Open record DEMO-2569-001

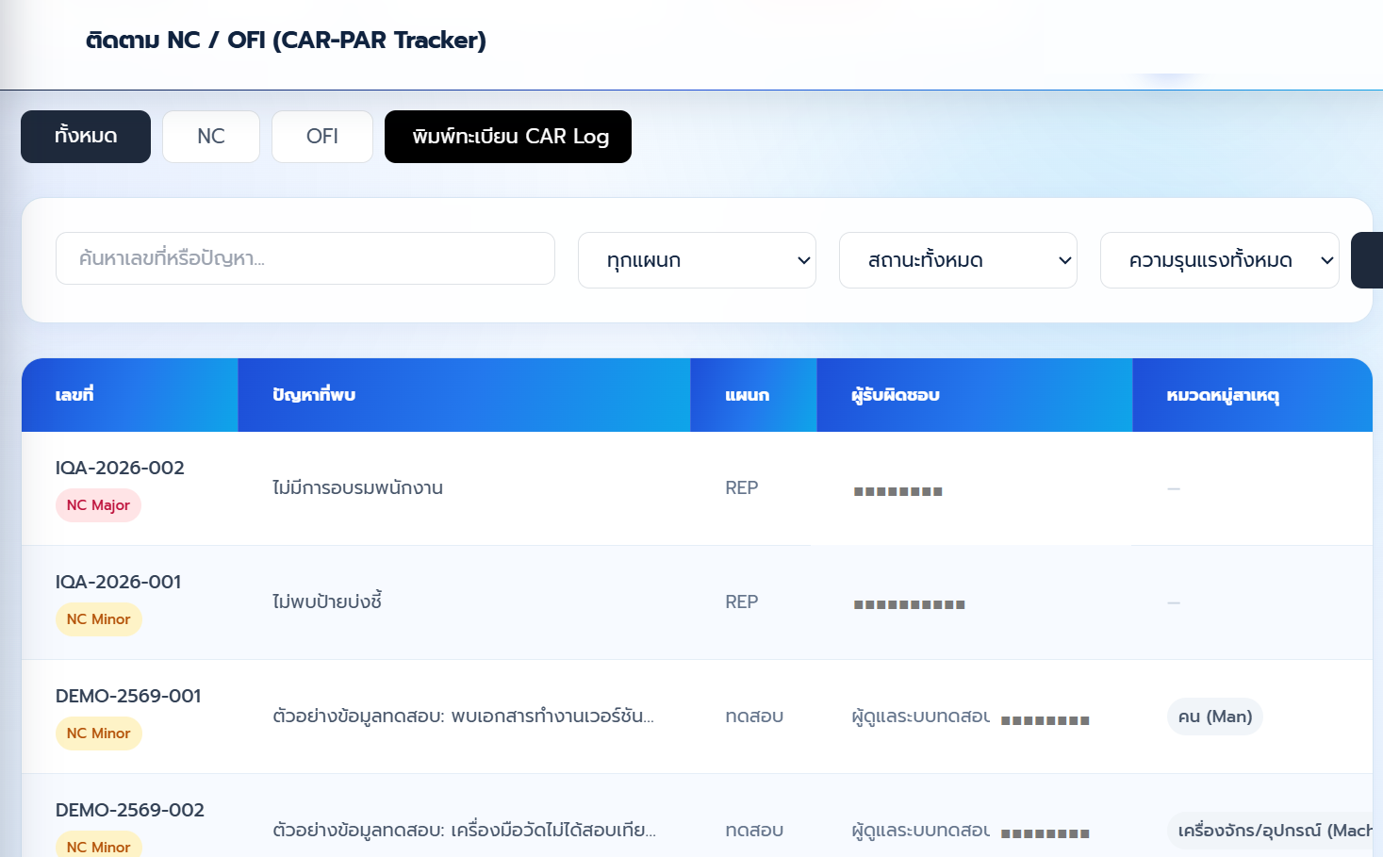click(x=128, y=696)
